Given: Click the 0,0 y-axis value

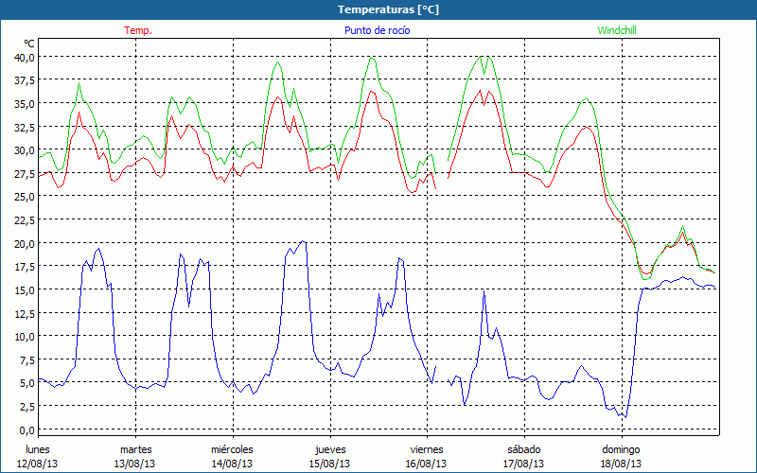Looking at the screenshot, I should pyautogui.click(x=26, y=429).
